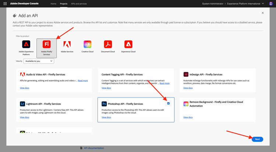Uncheck the Photoshop API checkbox
Screen dimensions: 276x152
click(169, 103)
